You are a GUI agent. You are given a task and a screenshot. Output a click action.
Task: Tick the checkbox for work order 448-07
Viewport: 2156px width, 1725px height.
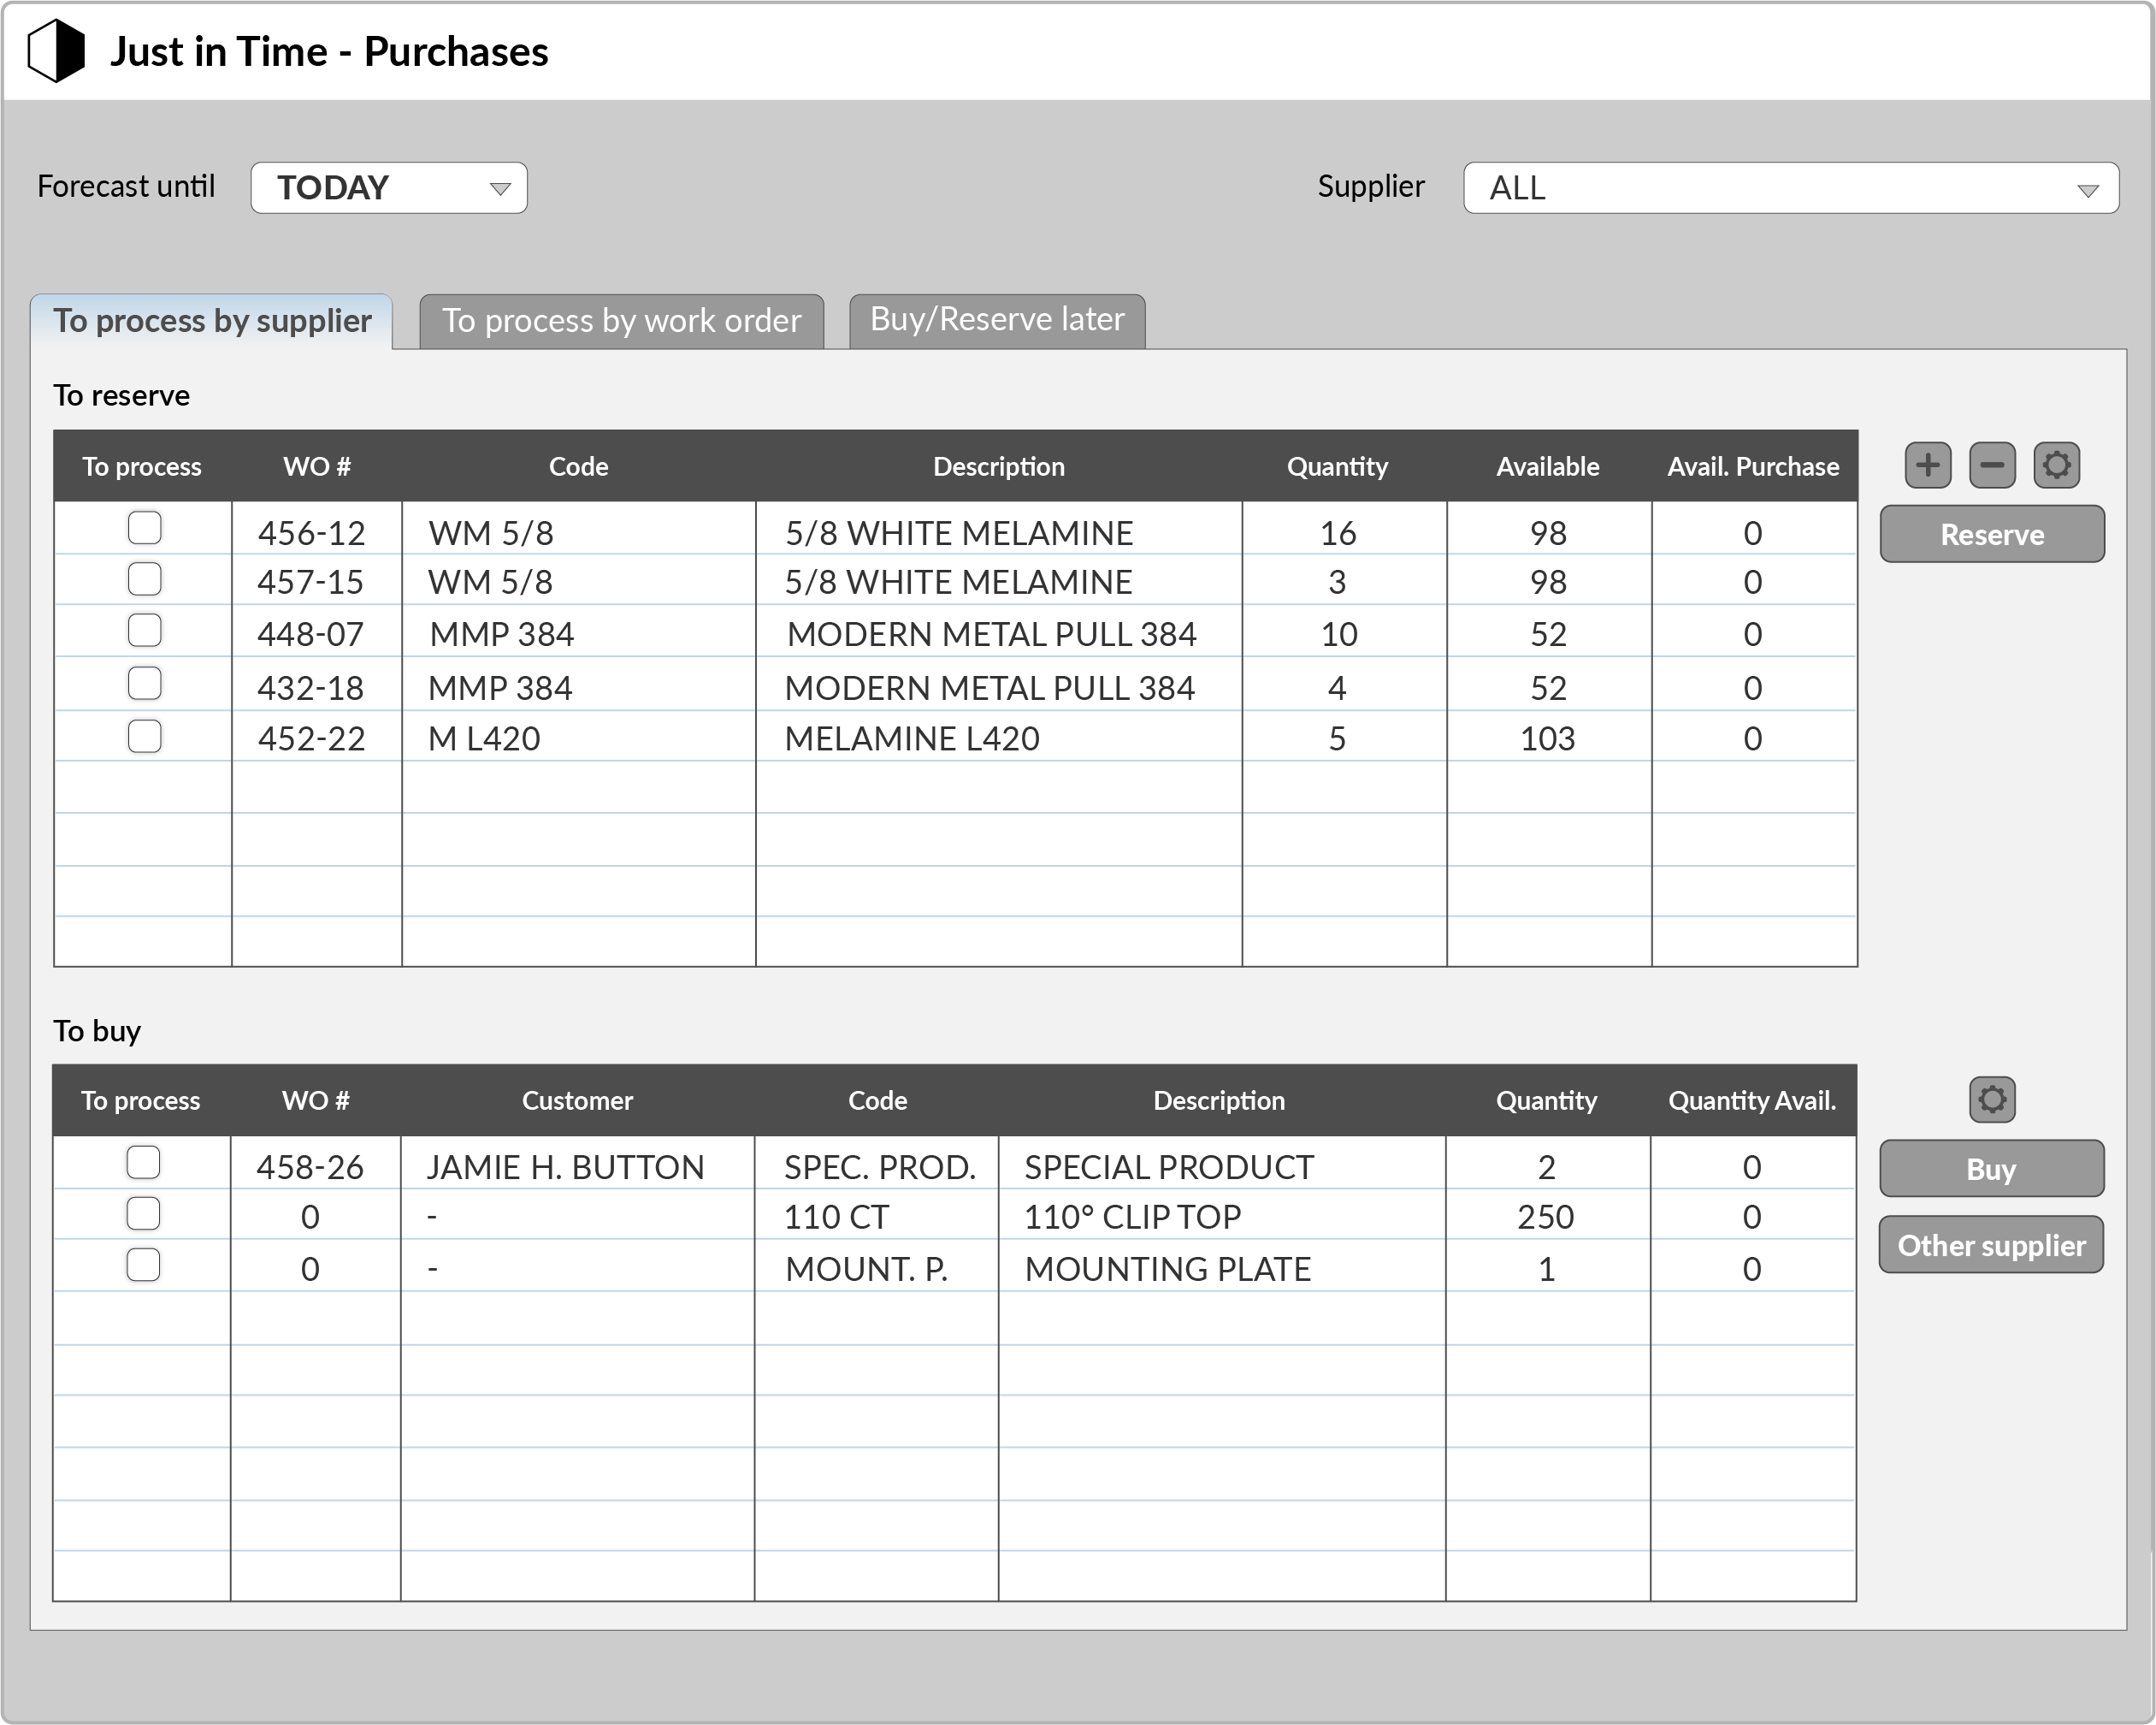click(x=145, y=631)
